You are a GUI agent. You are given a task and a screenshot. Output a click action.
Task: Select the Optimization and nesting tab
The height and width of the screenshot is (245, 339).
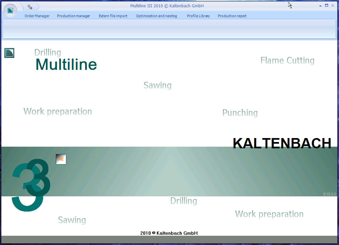pyautogui.click(x=157, y=16)
